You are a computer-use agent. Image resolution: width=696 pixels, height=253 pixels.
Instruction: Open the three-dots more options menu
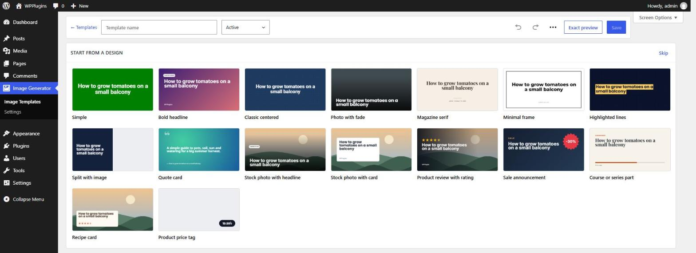553,27
